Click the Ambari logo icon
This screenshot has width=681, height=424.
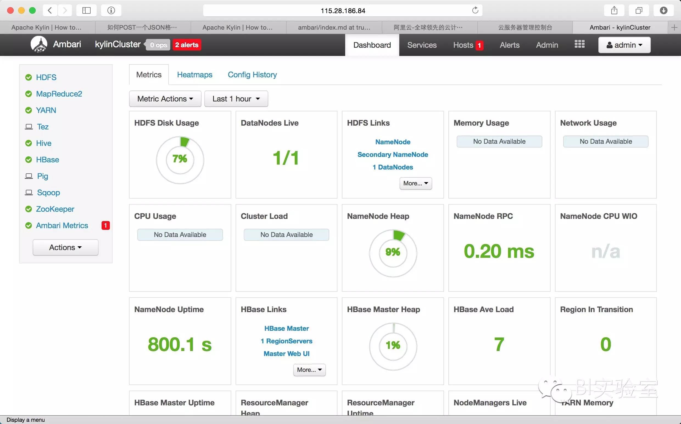click(x=39, y=44)
